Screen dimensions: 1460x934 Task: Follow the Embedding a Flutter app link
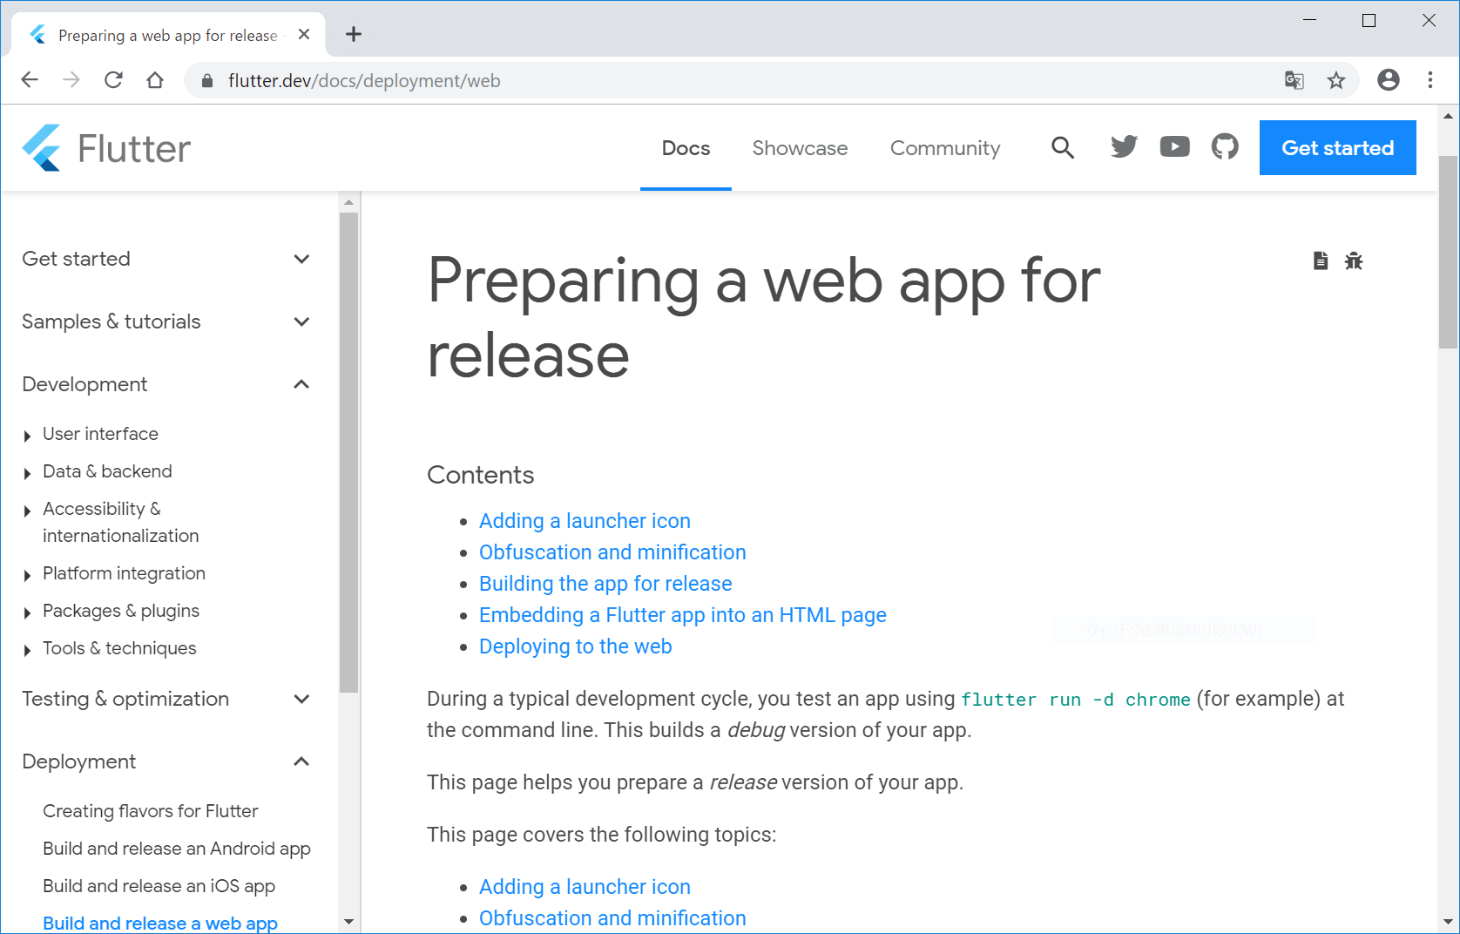(x=682, y=615)
